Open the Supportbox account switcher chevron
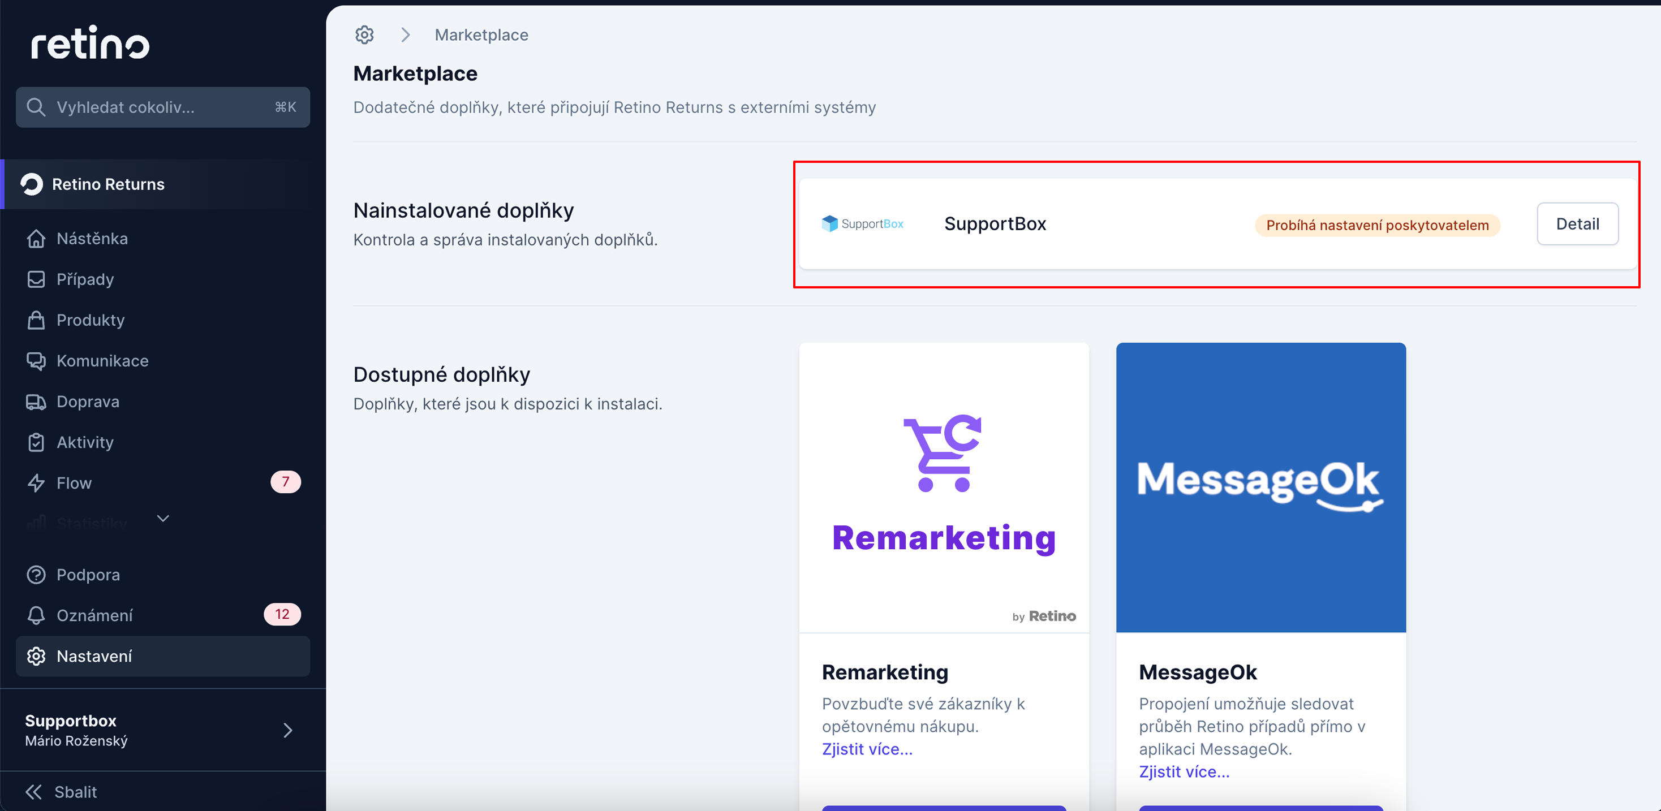The height and width of the screenshot is (811, 1661). coord(288,731)
